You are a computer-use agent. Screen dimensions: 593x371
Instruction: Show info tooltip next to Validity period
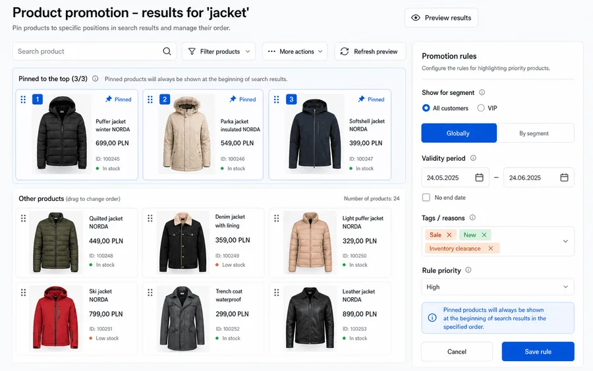473,158
